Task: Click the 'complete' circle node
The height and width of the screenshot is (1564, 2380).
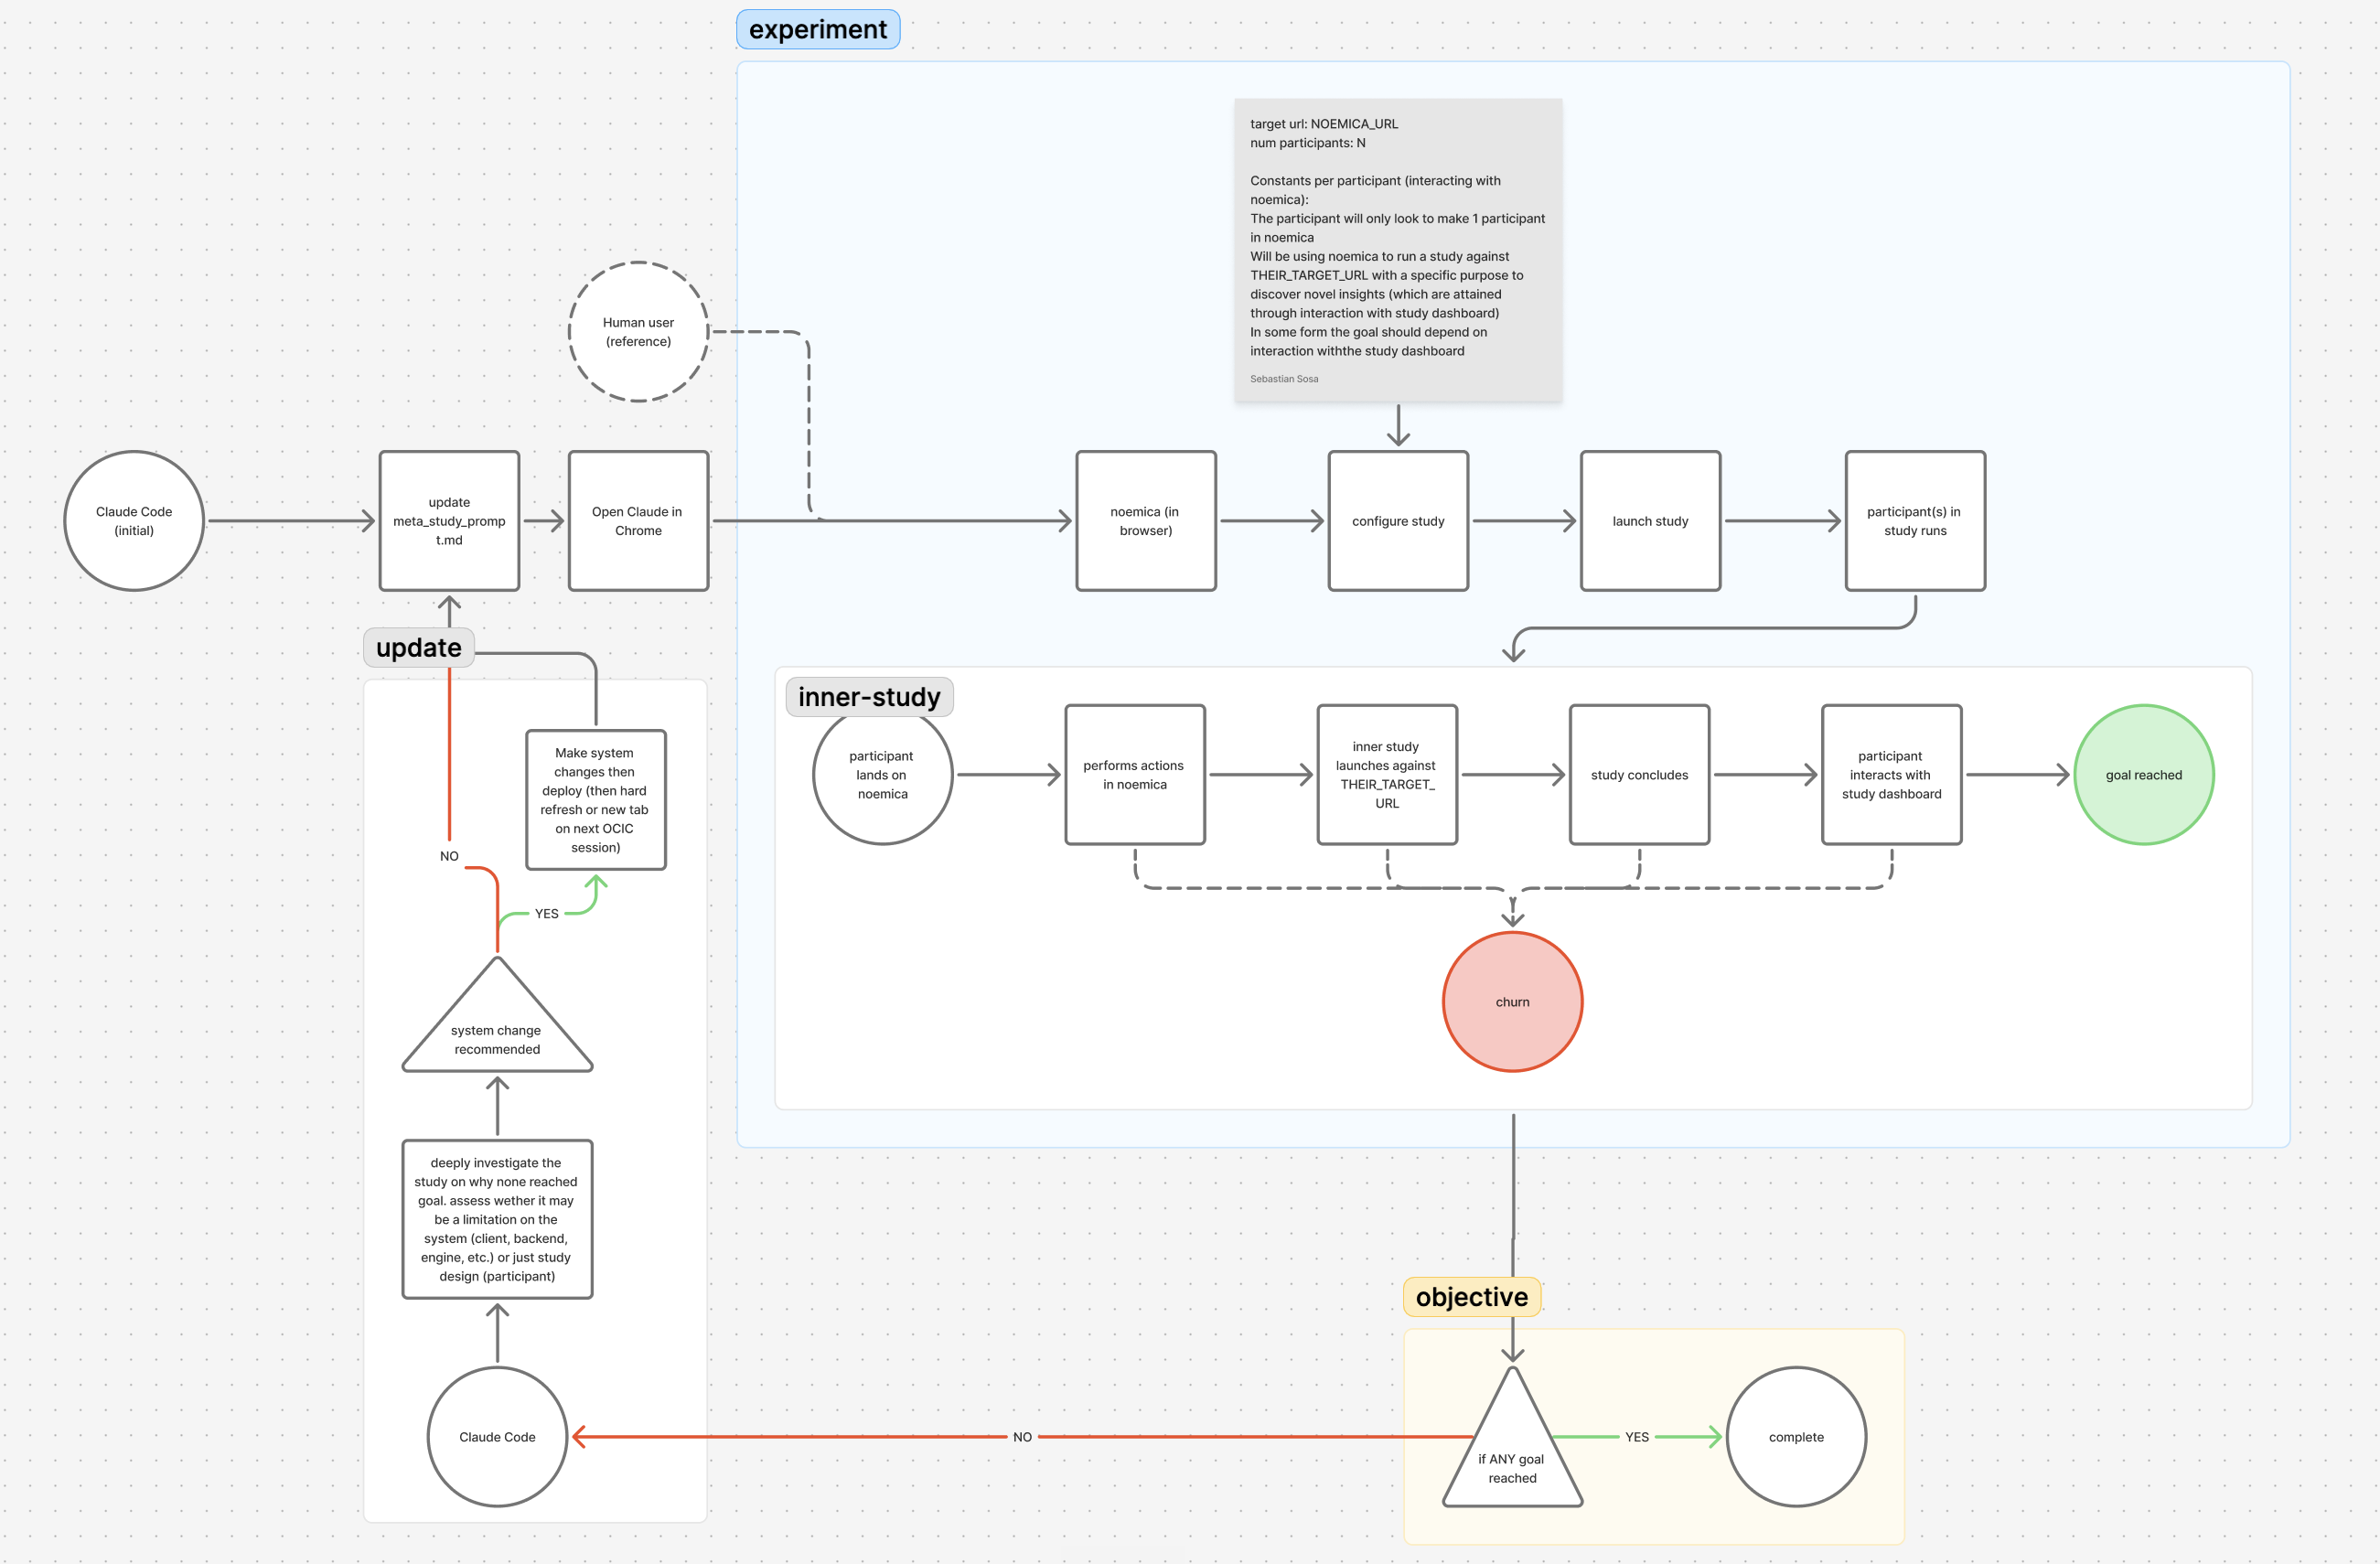Action: pos(1796,1437)
